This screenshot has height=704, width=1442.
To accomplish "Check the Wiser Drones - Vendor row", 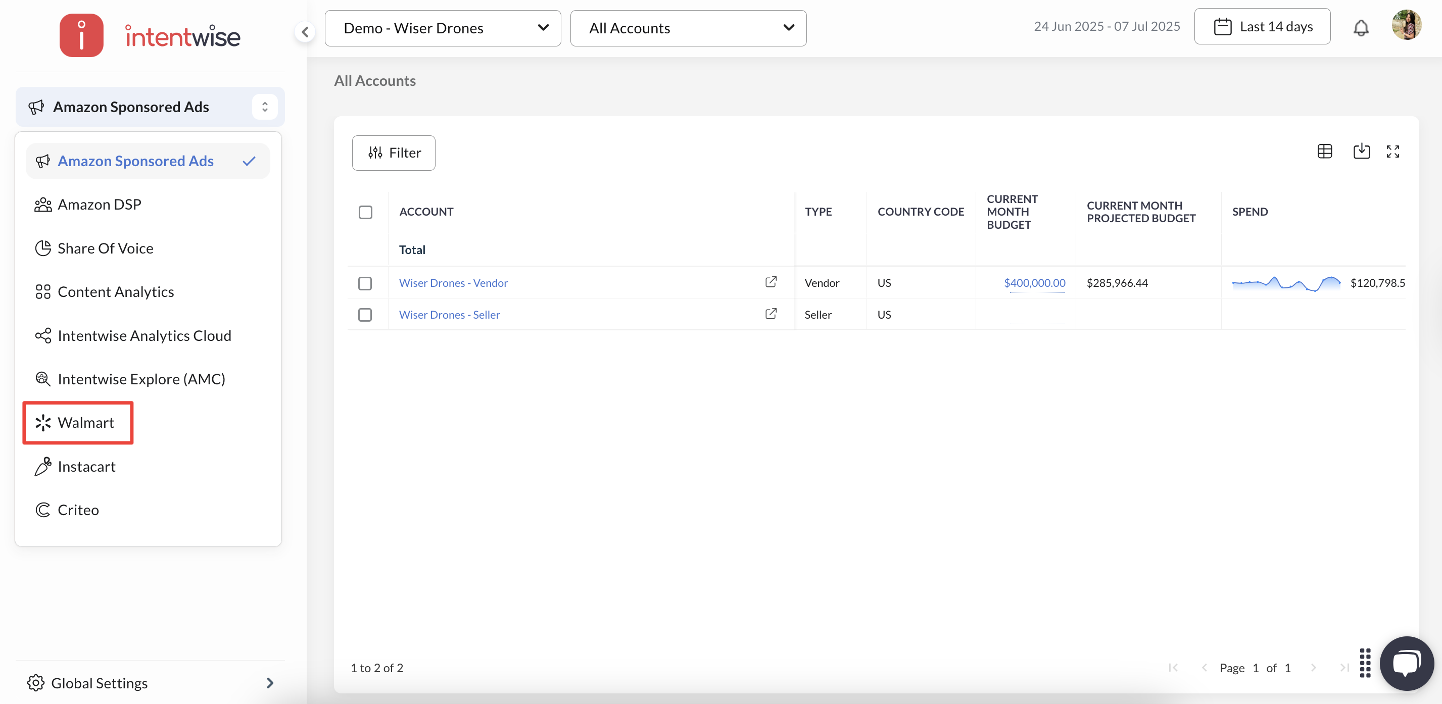I will (365, 283).
